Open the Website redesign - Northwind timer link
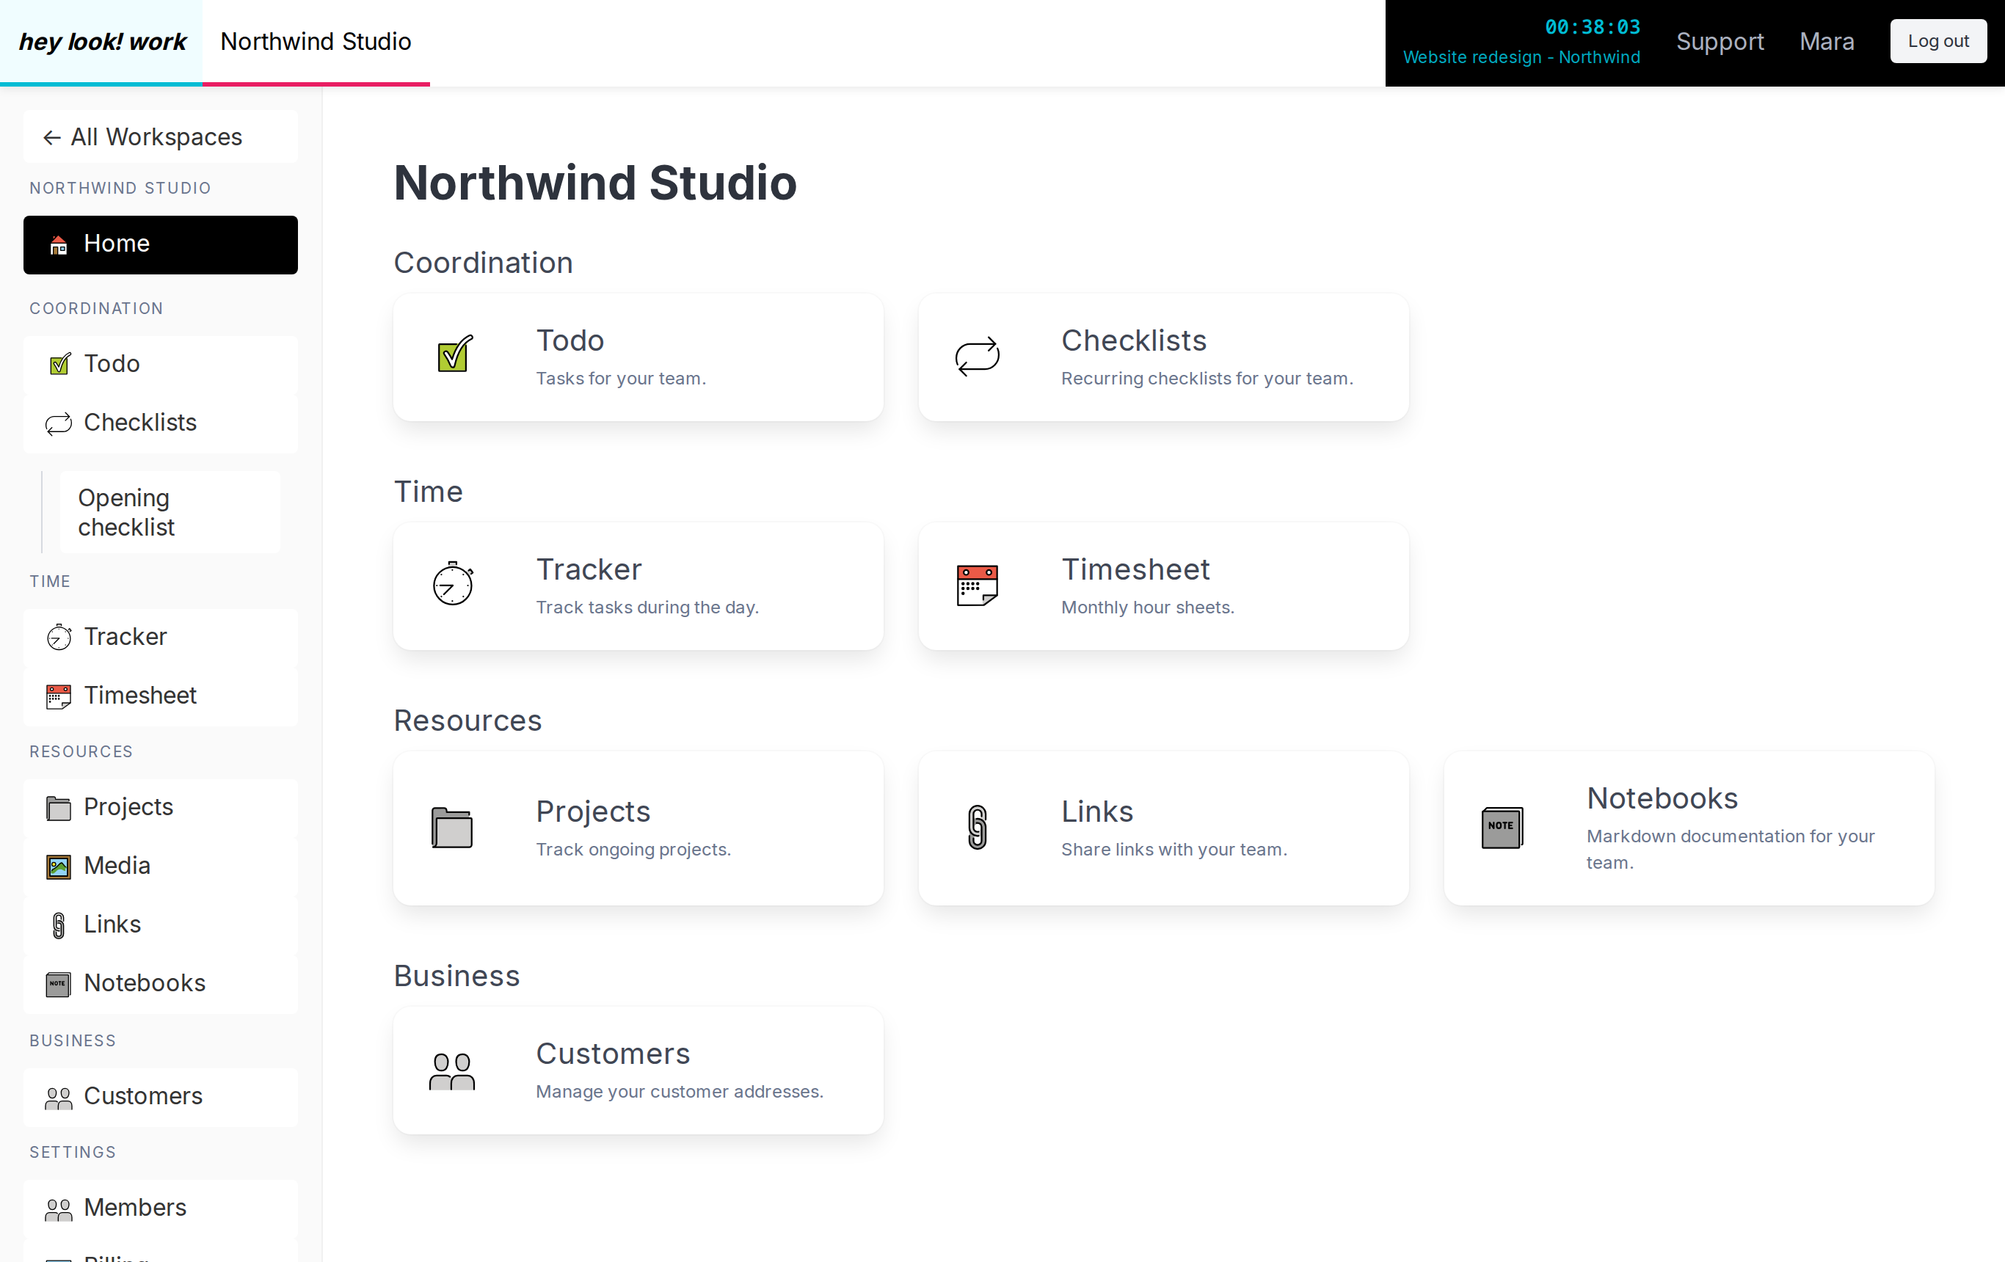2005x1262 pixels. tap(1521, 57)
